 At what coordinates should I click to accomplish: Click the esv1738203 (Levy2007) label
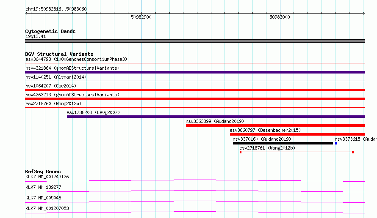coord(93,112)
